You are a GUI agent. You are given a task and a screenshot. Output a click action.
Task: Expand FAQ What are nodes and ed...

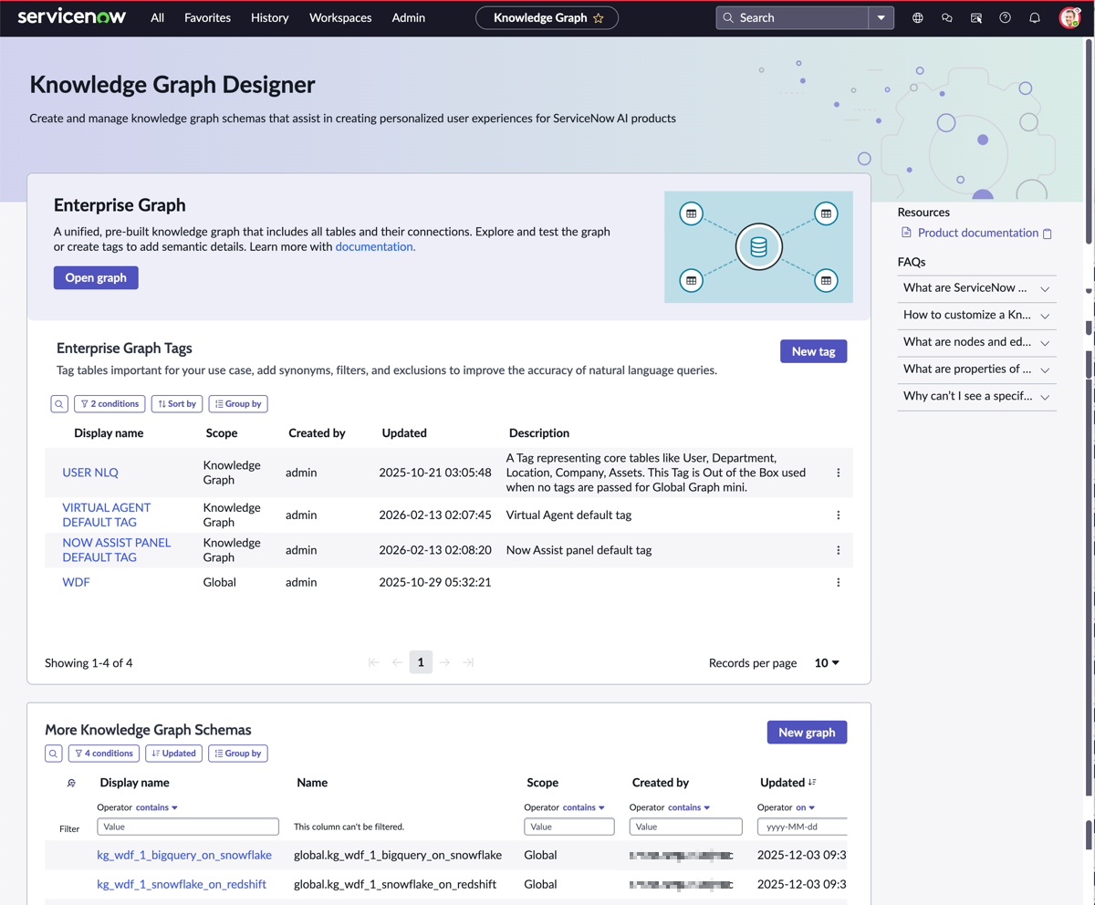tap(977, 343)
